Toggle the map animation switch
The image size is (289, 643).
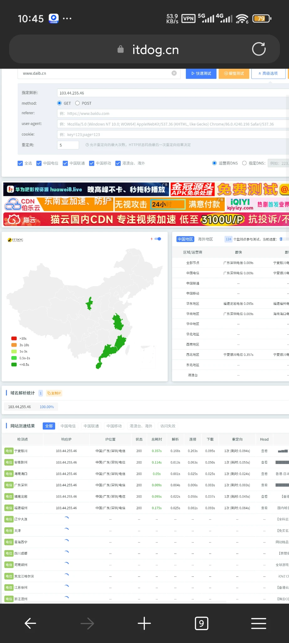(x=158, y=239)
